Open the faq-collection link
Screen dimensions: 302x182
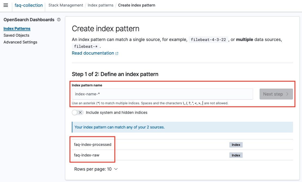tap(29, 5)
